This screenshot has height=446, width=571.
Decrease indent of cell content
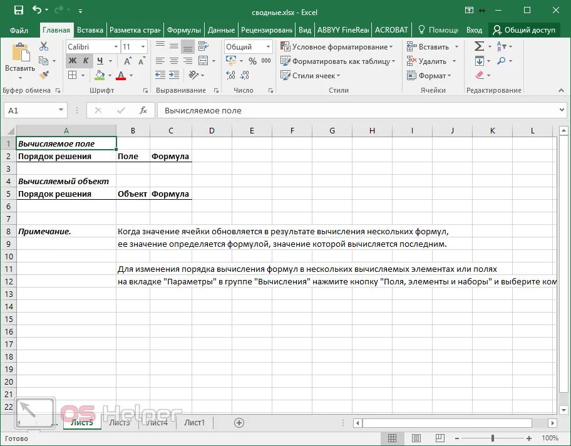pos(160,75)
